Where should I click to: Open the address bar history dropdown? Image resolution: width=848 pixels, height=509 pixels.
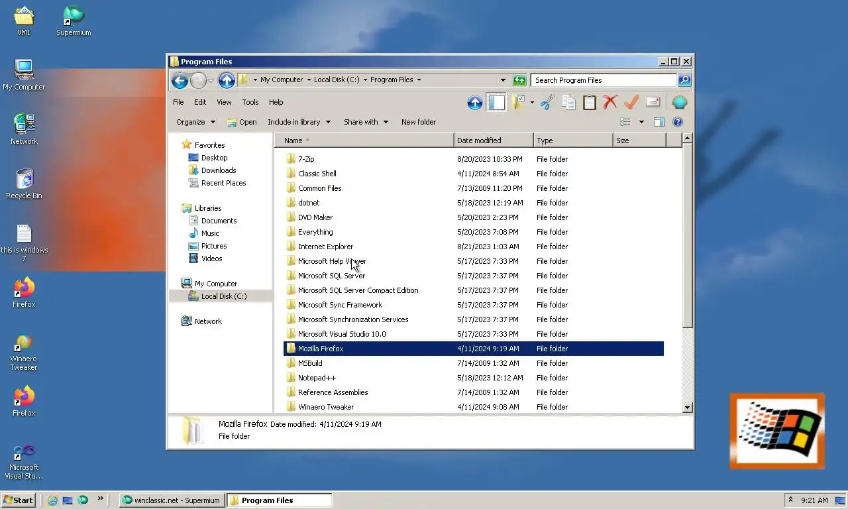pos(503,80)
